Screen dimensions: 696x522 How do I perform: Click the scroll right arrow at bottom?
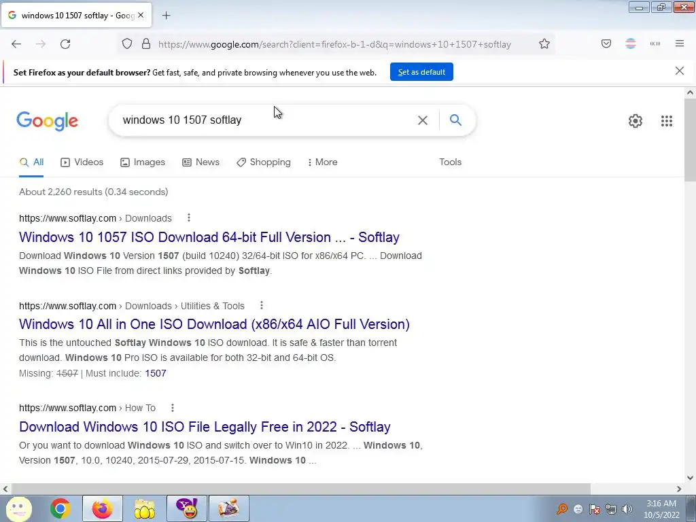click(x=679, y=489)
